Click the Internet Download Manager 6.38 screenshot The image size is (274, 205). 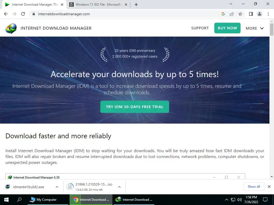pyautogui.click(x=125, y=176)
